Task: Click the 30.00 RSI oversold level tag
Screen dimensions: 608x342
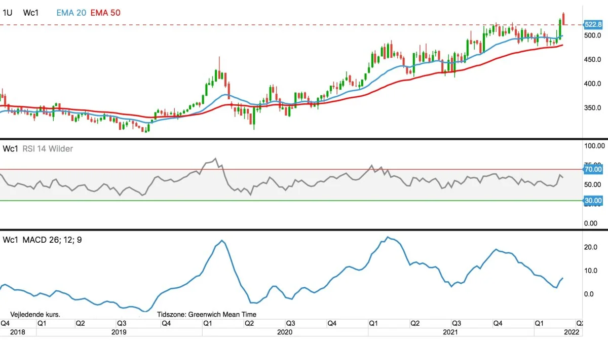Action: (x=593, y=201)
